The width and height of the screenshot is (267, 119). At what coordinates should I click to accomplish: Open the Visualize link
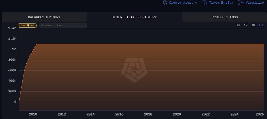[x=255, y=3]
